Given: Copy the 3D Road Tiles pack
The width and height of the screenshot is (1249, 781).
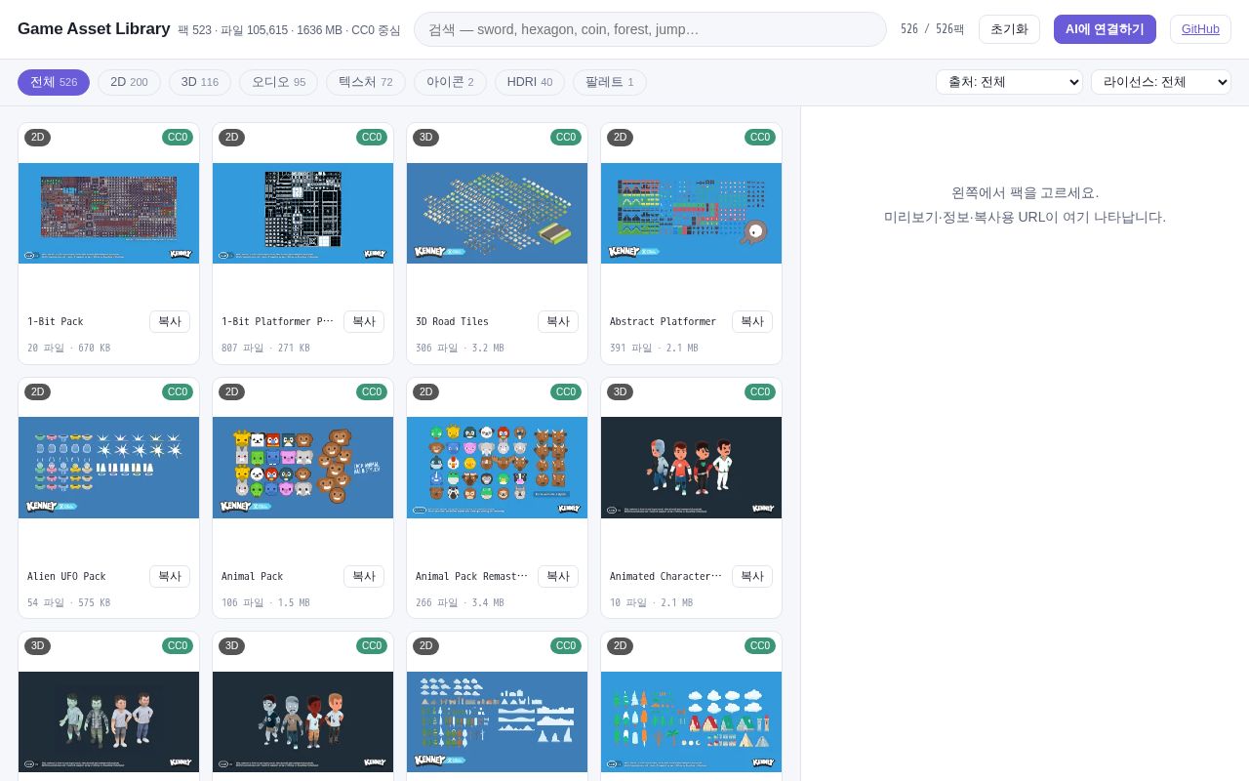Looking at the screenshot, I should coord(558,321).
